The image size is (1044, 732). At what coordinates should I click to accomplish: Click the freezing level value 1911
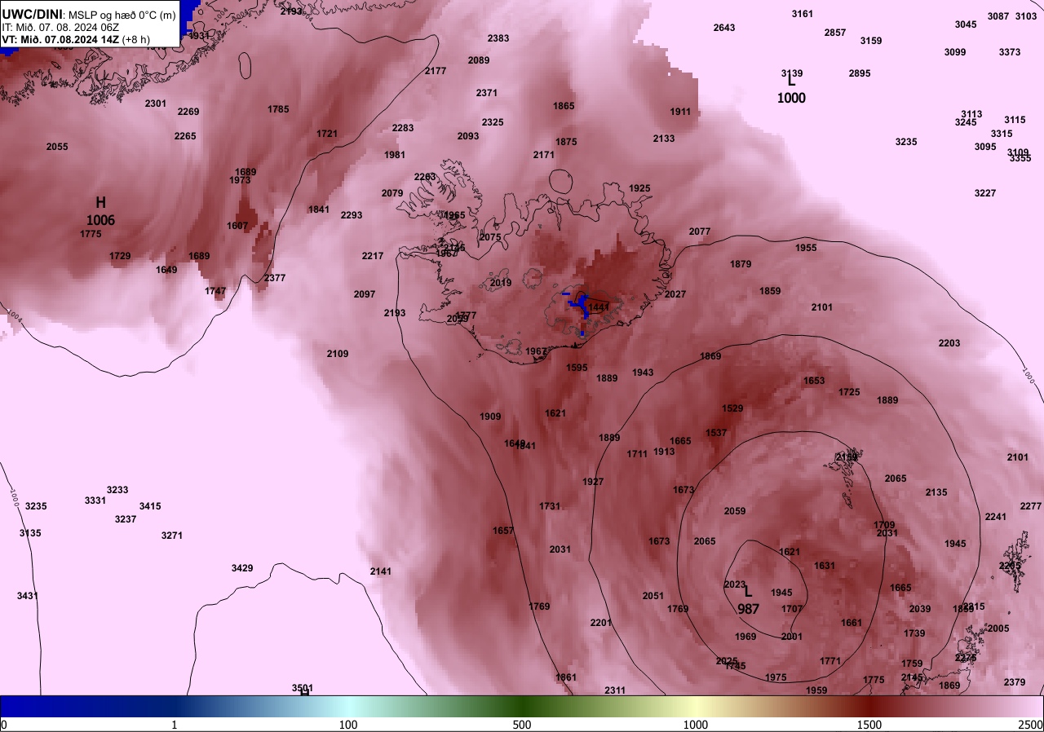(x=680, y=112)
